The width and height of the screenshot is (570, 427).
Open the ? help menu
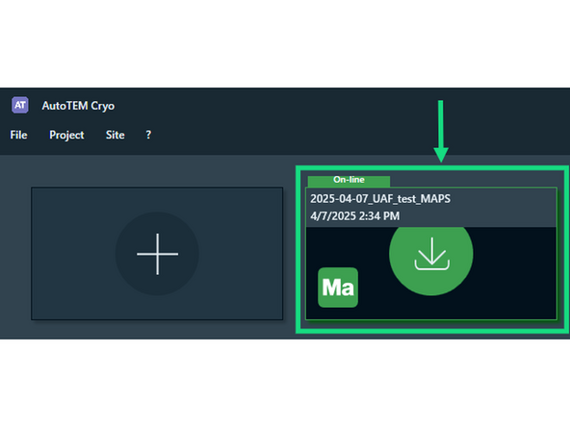pyautogui.click(x=148, y=135)
